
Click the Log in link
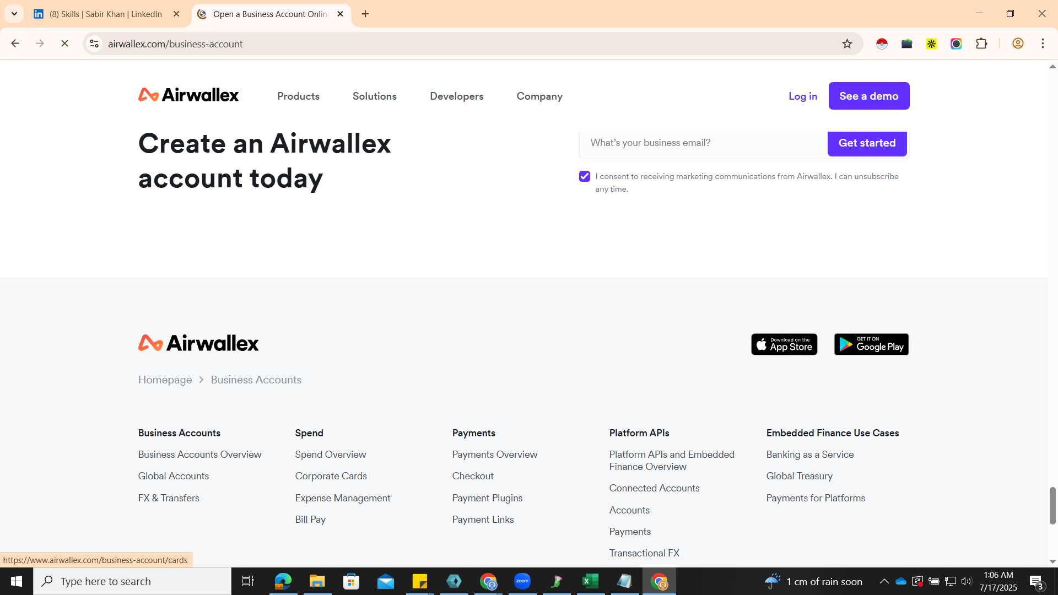[803, 96]
